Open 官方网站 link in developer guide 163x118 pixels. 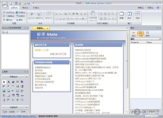(39, 70)
